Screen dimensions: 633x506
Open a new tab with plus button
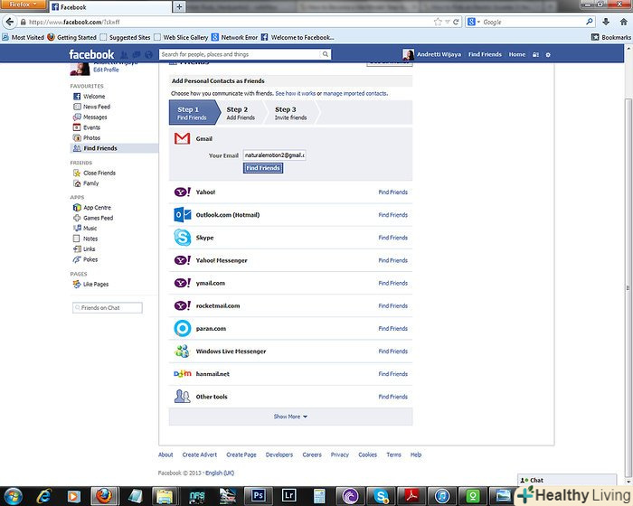click(179, 6)
